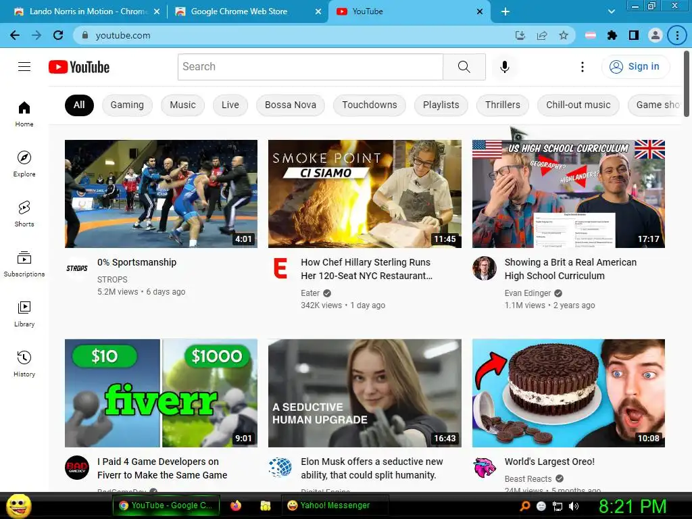Open the YouTube hamburger guide menu

coord(24,67)
